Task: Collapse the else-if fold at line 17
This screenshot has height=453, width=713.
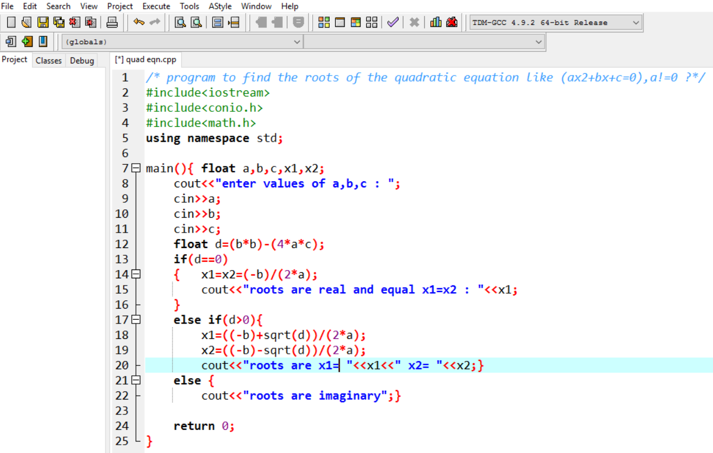Action: pyautogui.click(x=136, y=320)
